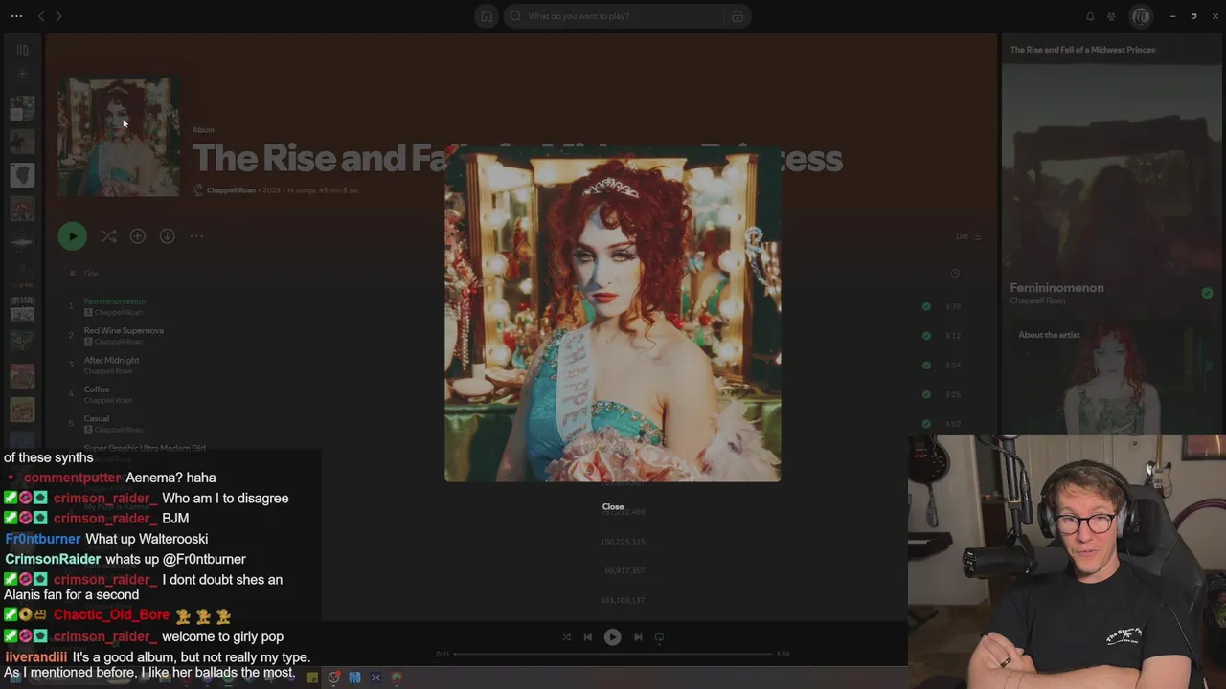Viewport: 1226px width, 689px height.
Task: Open the small album cover thumbnail in header
Action: click(119, 137)
